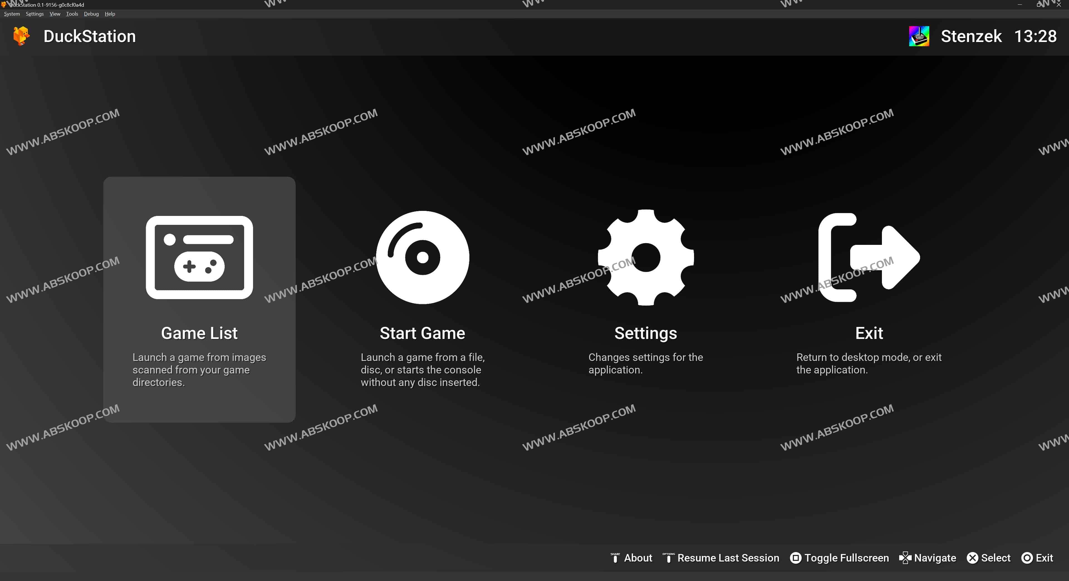Click the circle Exit icon in footer

point(1027,558)
